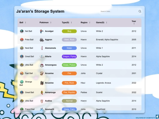Click the HeartGold game cell

coord(101,109)
